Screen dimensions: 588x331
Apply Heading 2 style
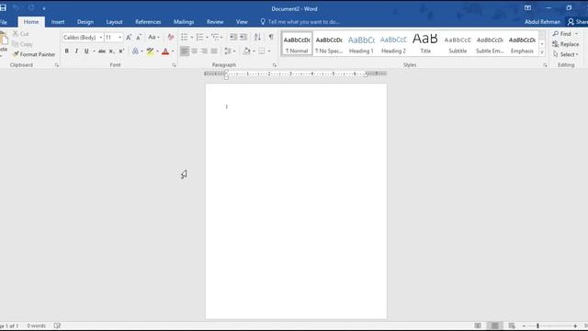tap(393, 44)
